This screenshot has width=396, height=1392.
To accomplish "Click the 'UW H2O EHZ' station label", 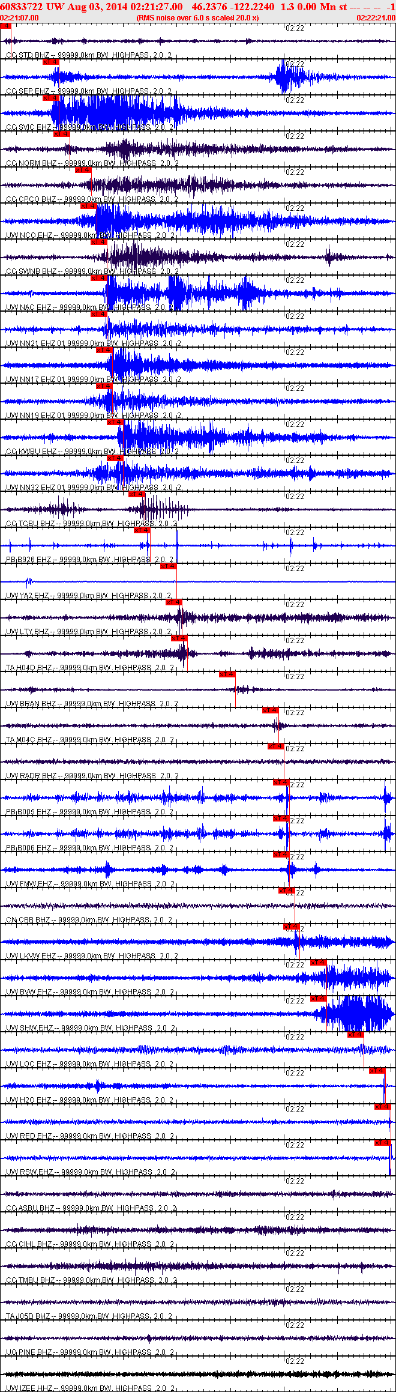I will [x=29, y=1100].
